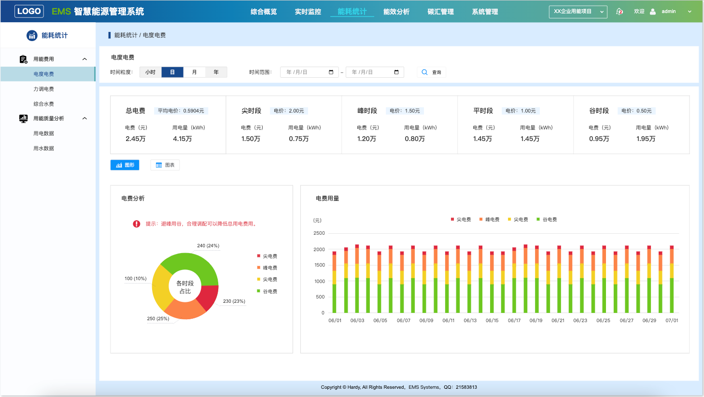
Task: 切换时间粒度为月
Action: 194,71
